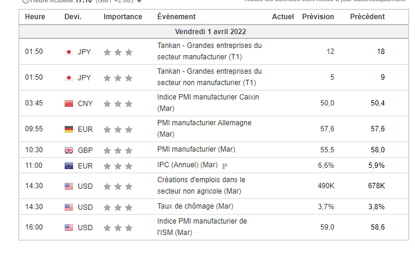Screen dimensions: 415x253
Task: Click the Vendredi 1 avril 2022 date row
Action: (210, 31)
